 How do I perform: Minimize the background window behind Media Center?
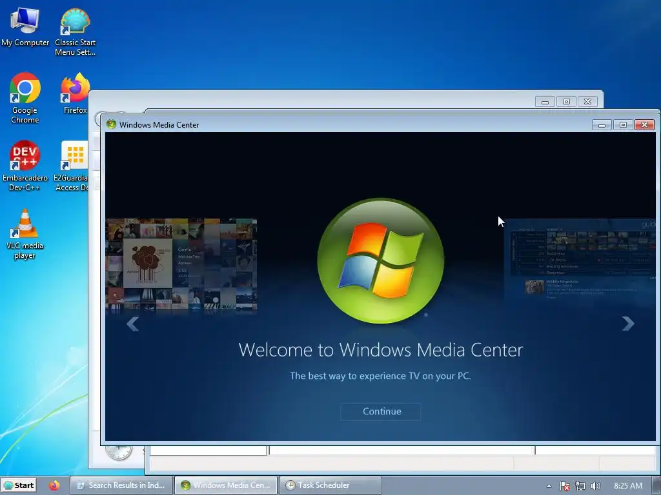(545, 101)
